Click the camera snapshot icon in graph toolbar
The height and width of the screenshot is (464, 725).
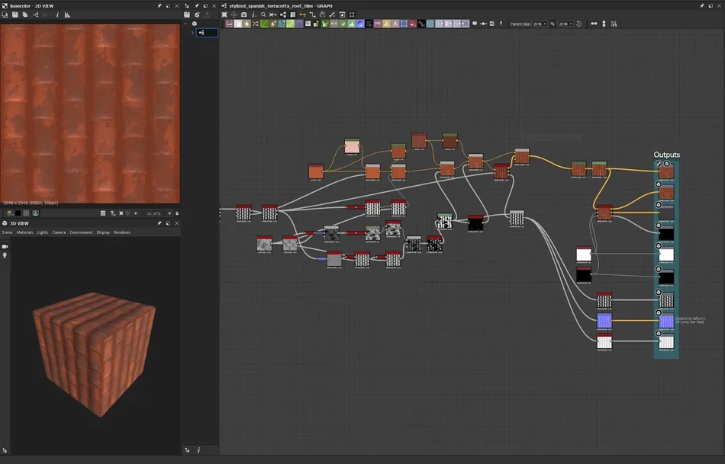click(244, 14)
